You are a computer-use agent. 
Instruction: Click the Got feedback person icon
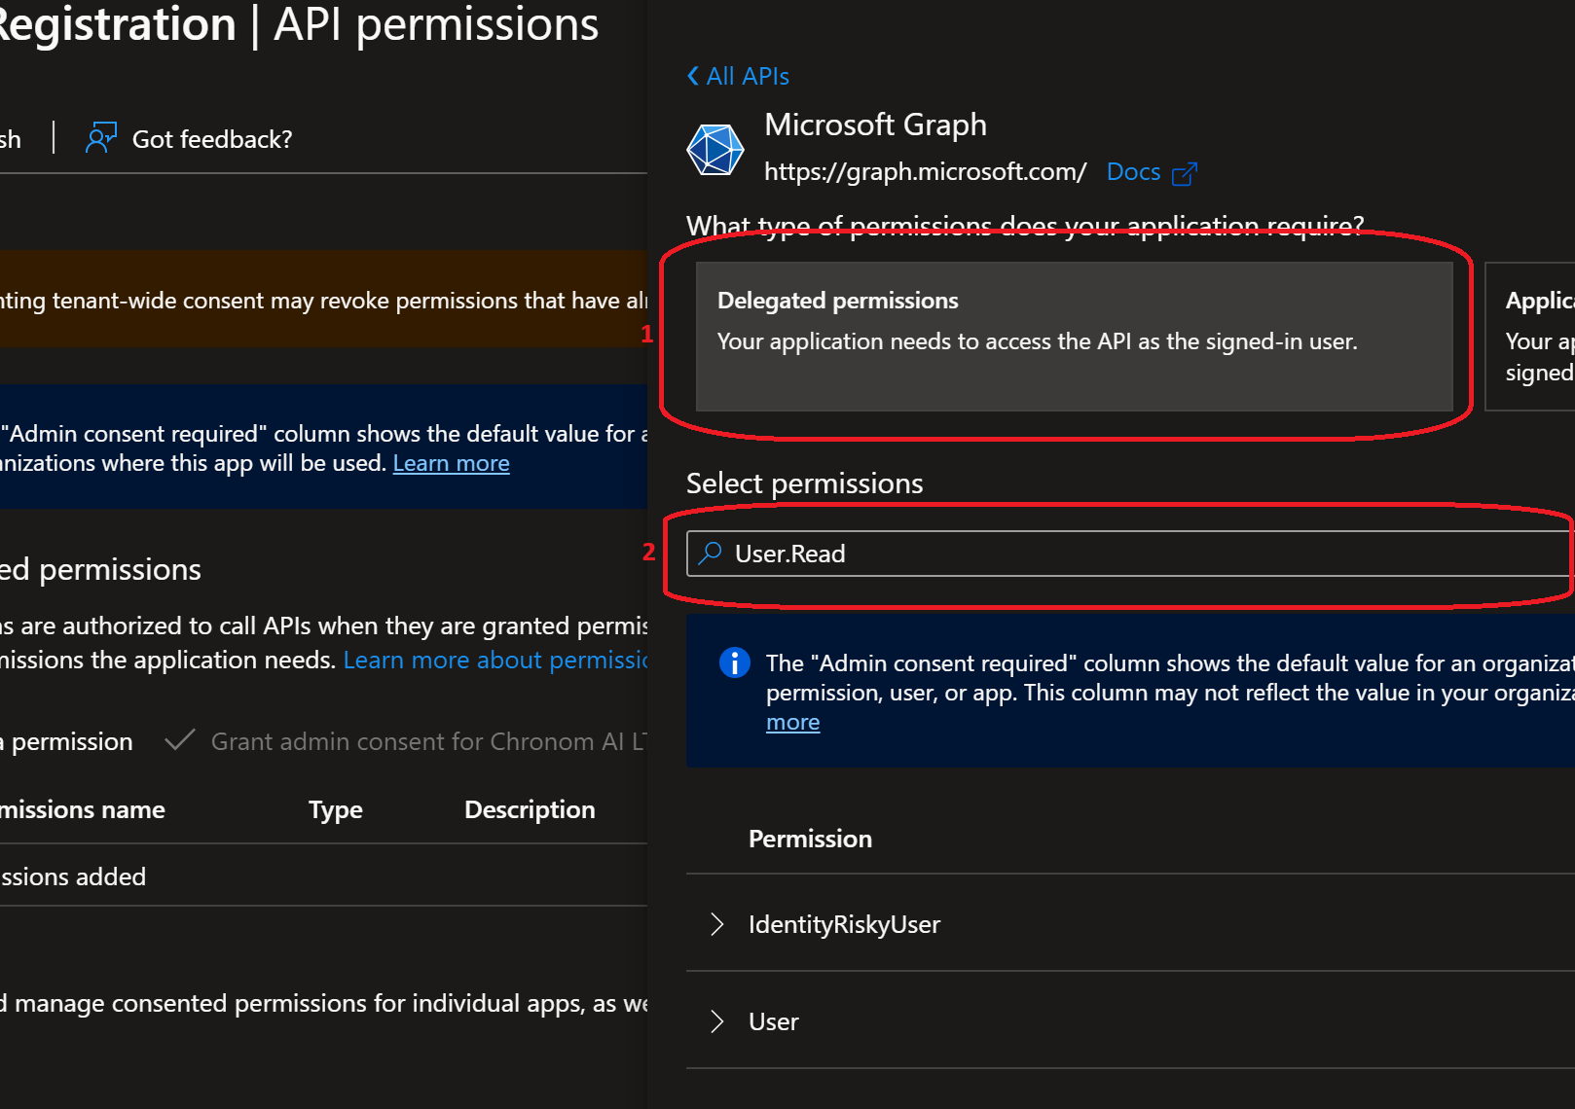[100, 138]
